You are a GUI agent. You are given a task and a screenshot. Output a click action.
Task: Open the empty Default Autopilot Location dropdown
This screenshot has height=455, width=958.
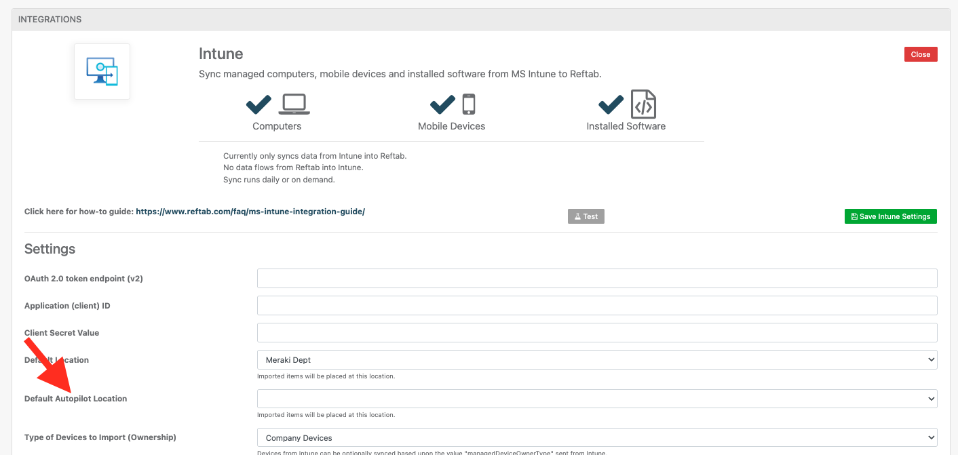coord(597,399)
